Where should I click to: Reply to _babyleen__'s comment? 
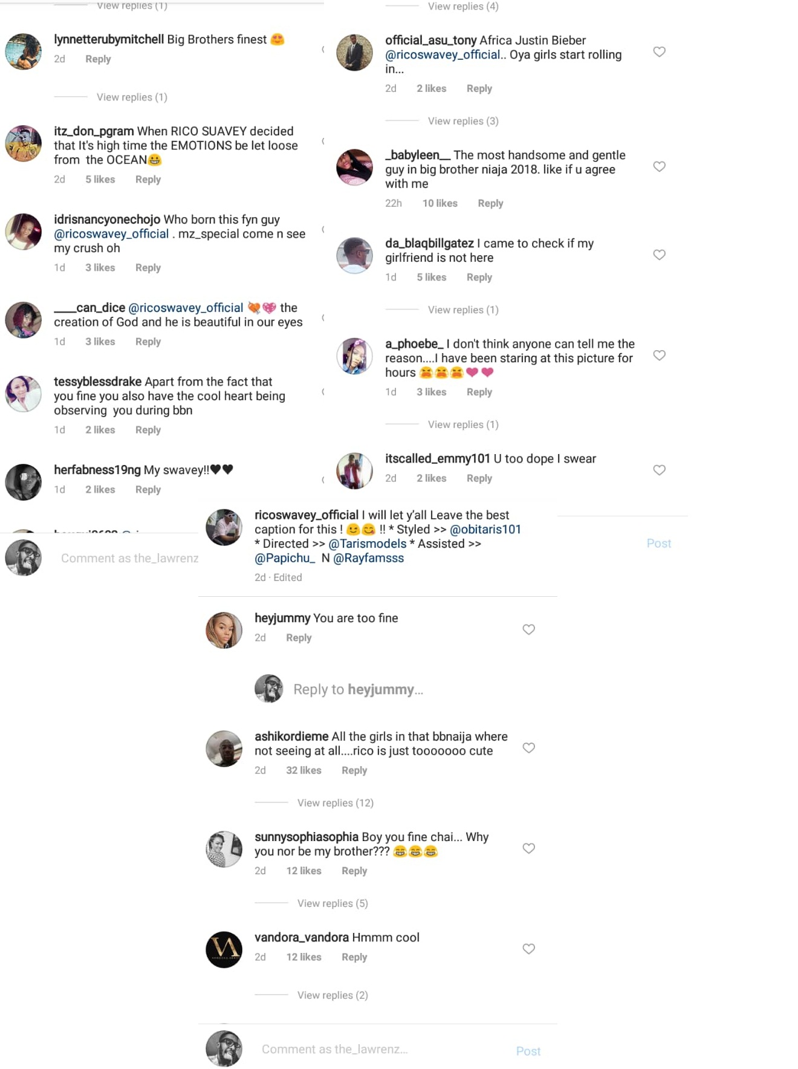pyautogui.click(x=490, y=203)
